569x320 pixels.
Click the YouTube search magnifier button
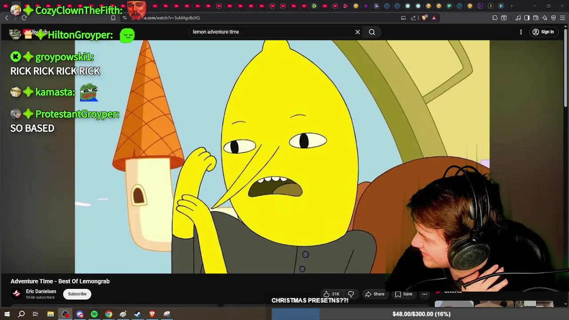[372, 32]
